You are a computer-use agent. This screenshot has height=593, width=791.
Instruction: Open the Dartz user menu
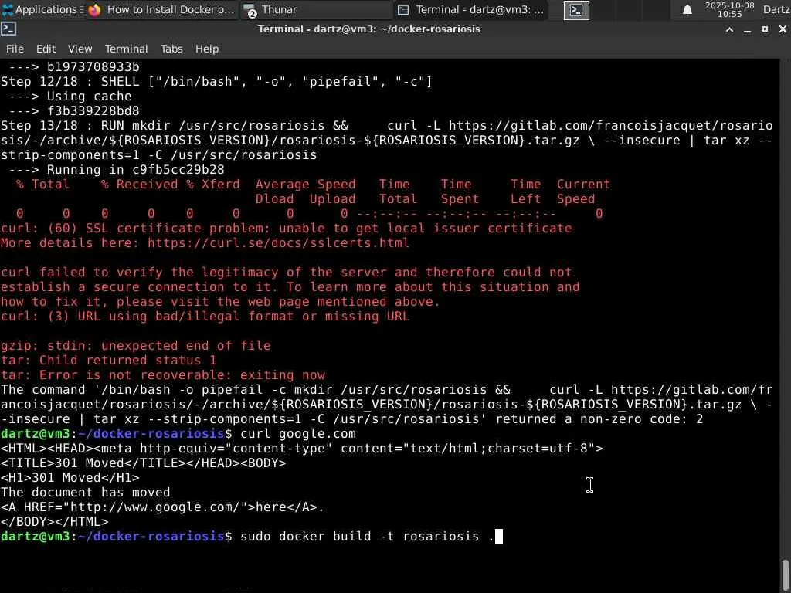(x=776, y=9)
